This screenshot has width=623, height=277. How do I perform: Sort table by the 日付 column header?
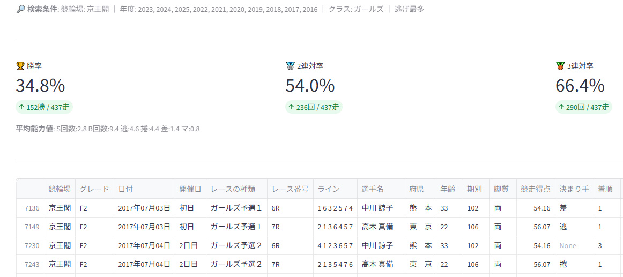coord(125,189)
